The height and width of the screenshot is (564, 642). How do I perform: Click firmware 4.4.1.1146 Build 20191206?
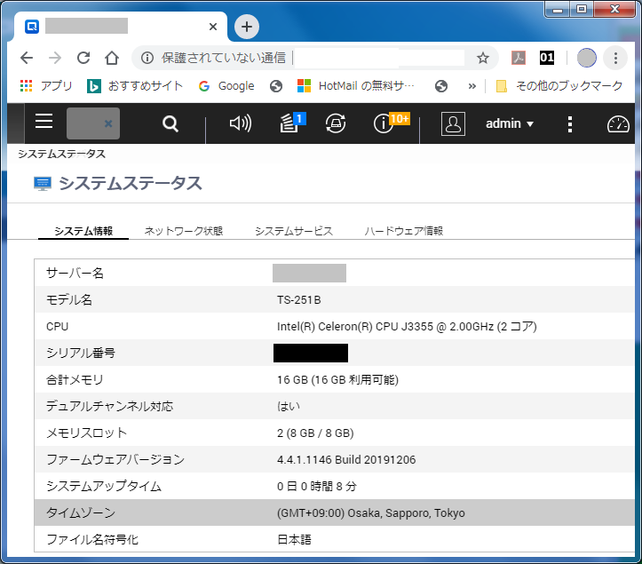[x=346, y=459]
